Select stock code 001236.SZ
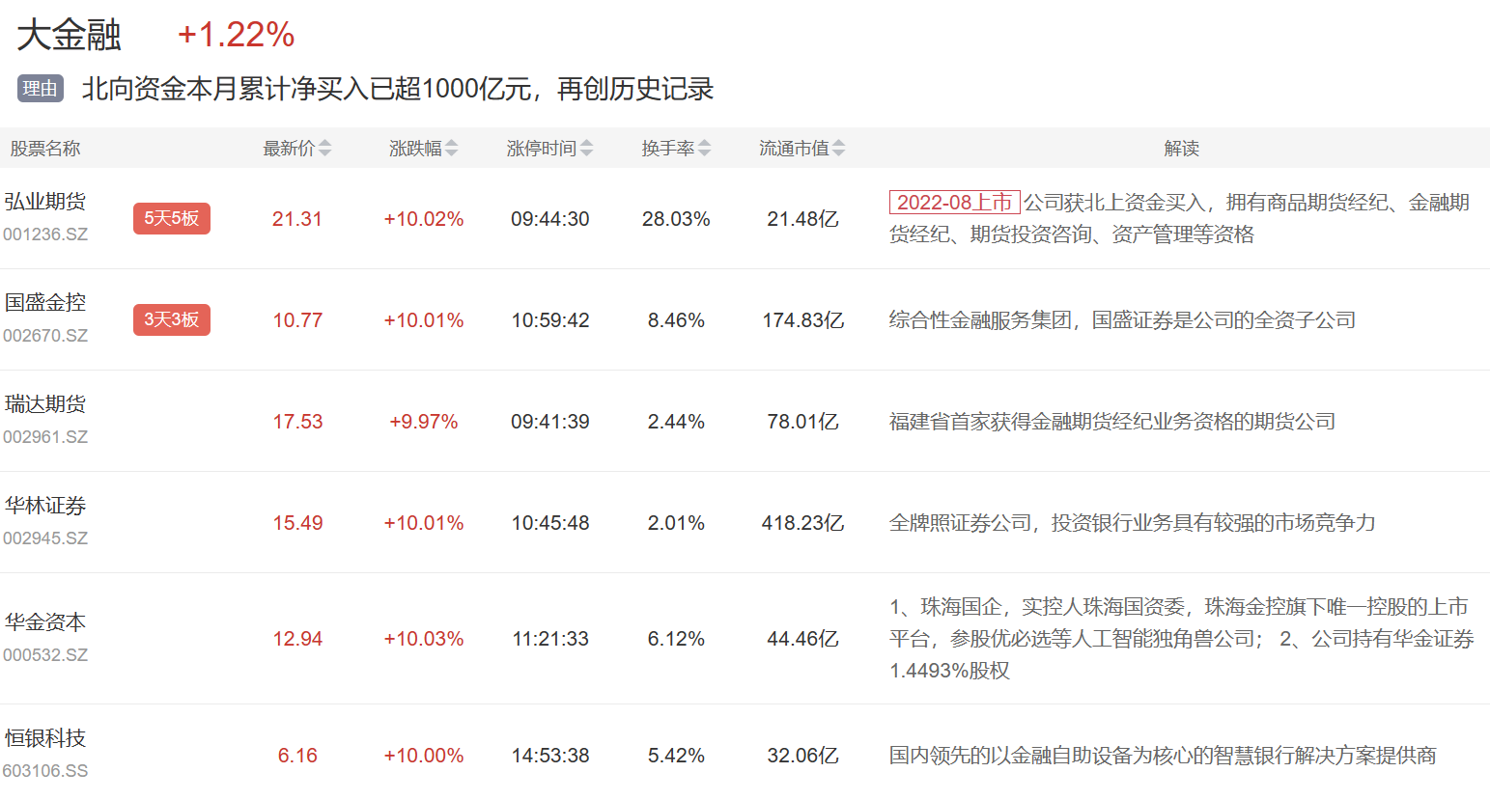This screenshot has height=800, width=1490. [45, 234]
